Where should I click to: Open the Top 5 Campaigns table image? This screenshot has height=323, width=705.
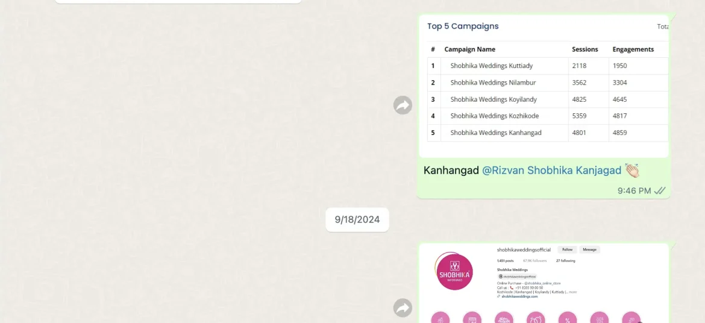click(544, 86)
